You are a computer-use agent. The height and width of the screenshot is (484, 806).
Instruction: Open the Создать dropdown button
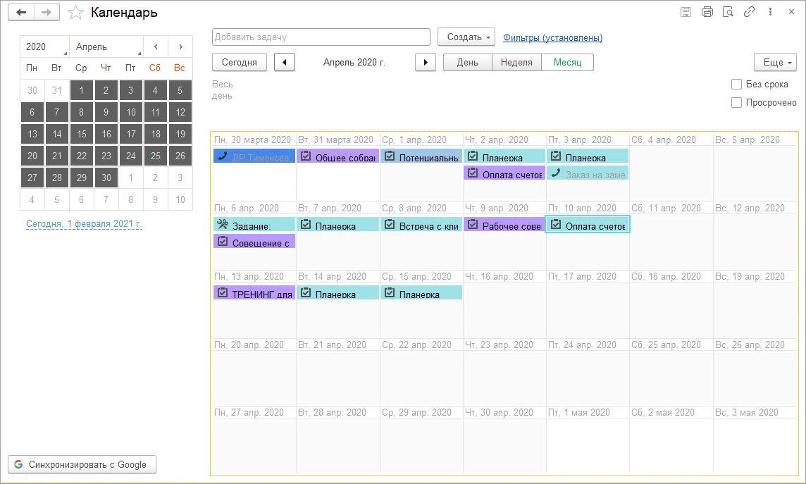466,37
